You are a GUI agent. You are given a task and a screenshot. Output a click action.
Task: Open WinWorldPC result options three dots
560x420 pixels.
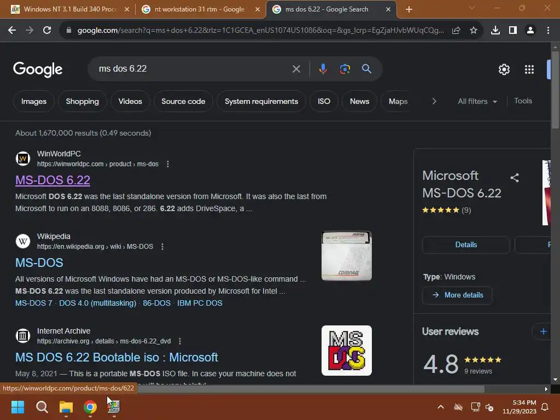pos(168,164)
